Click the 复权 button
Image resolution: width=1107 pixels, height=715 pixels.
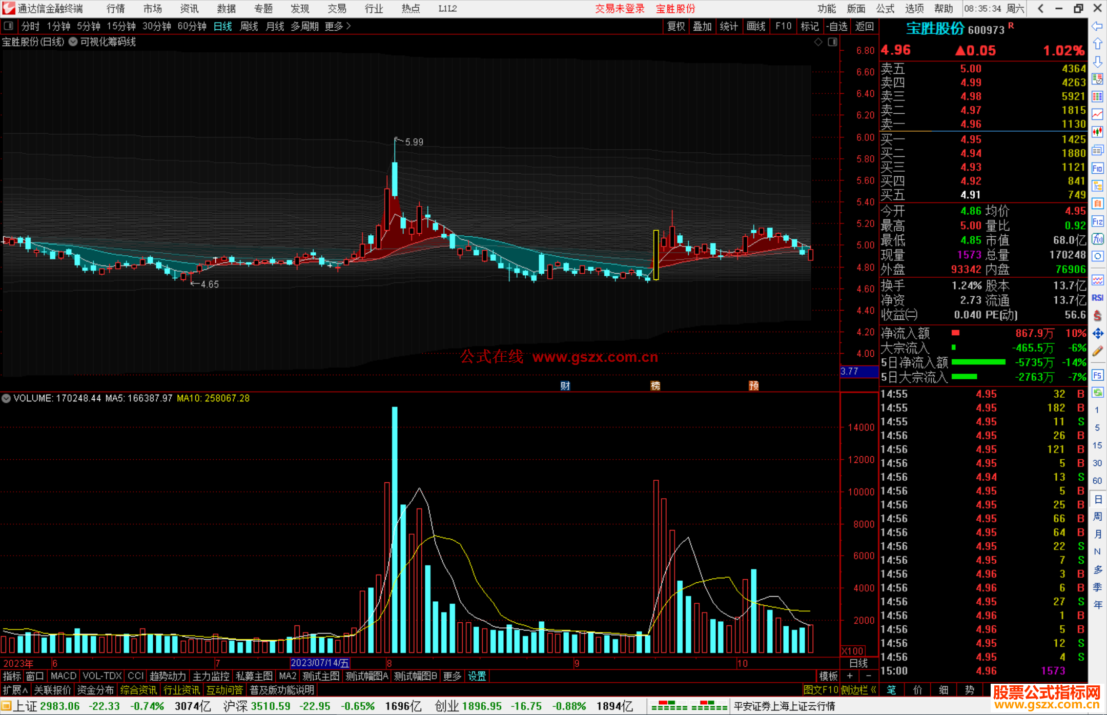(676, 26)
